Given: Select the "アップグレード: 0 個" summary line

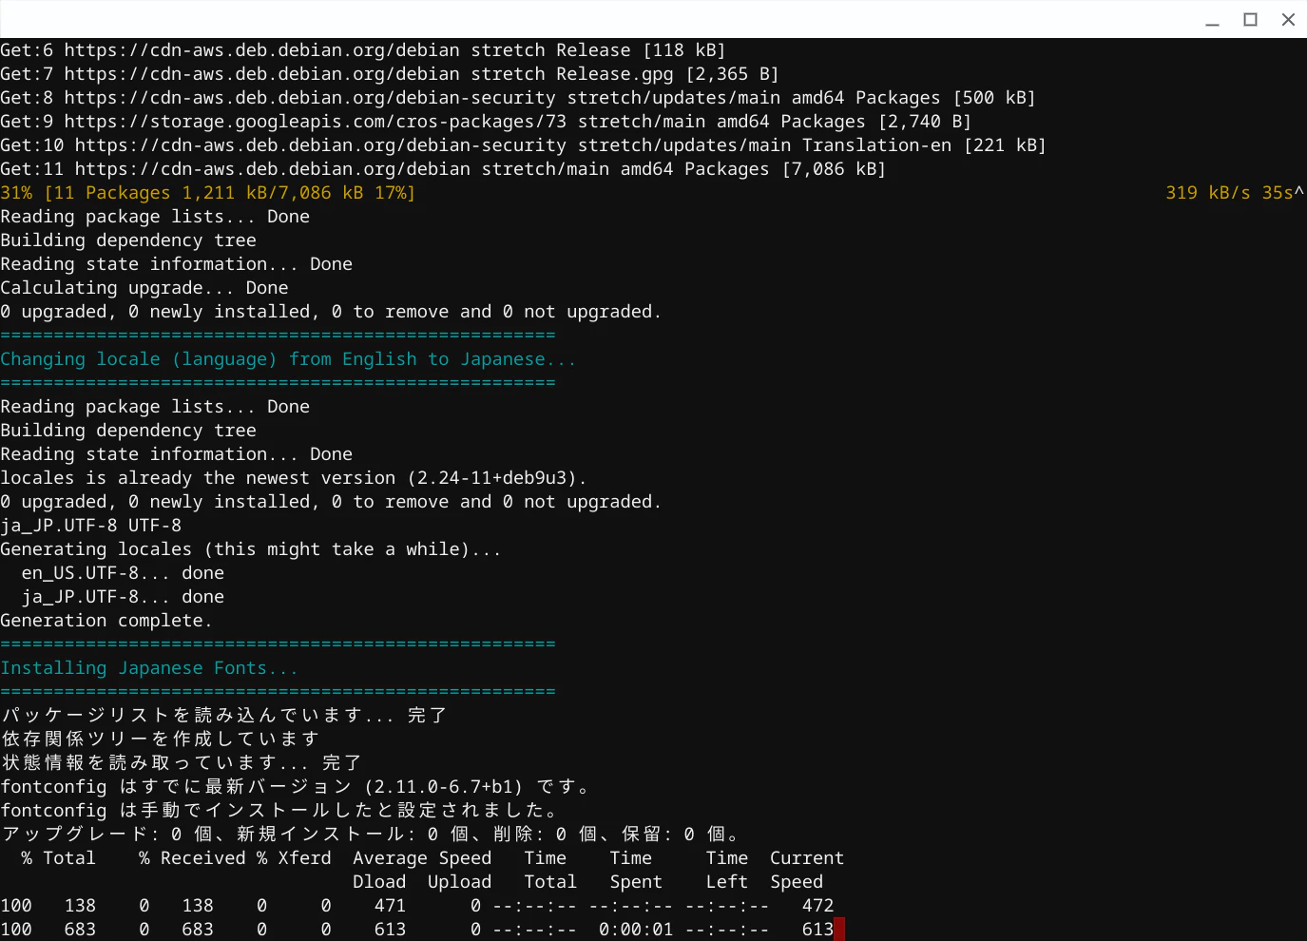Looking at the screenshot, I should (x=370, y=835).
